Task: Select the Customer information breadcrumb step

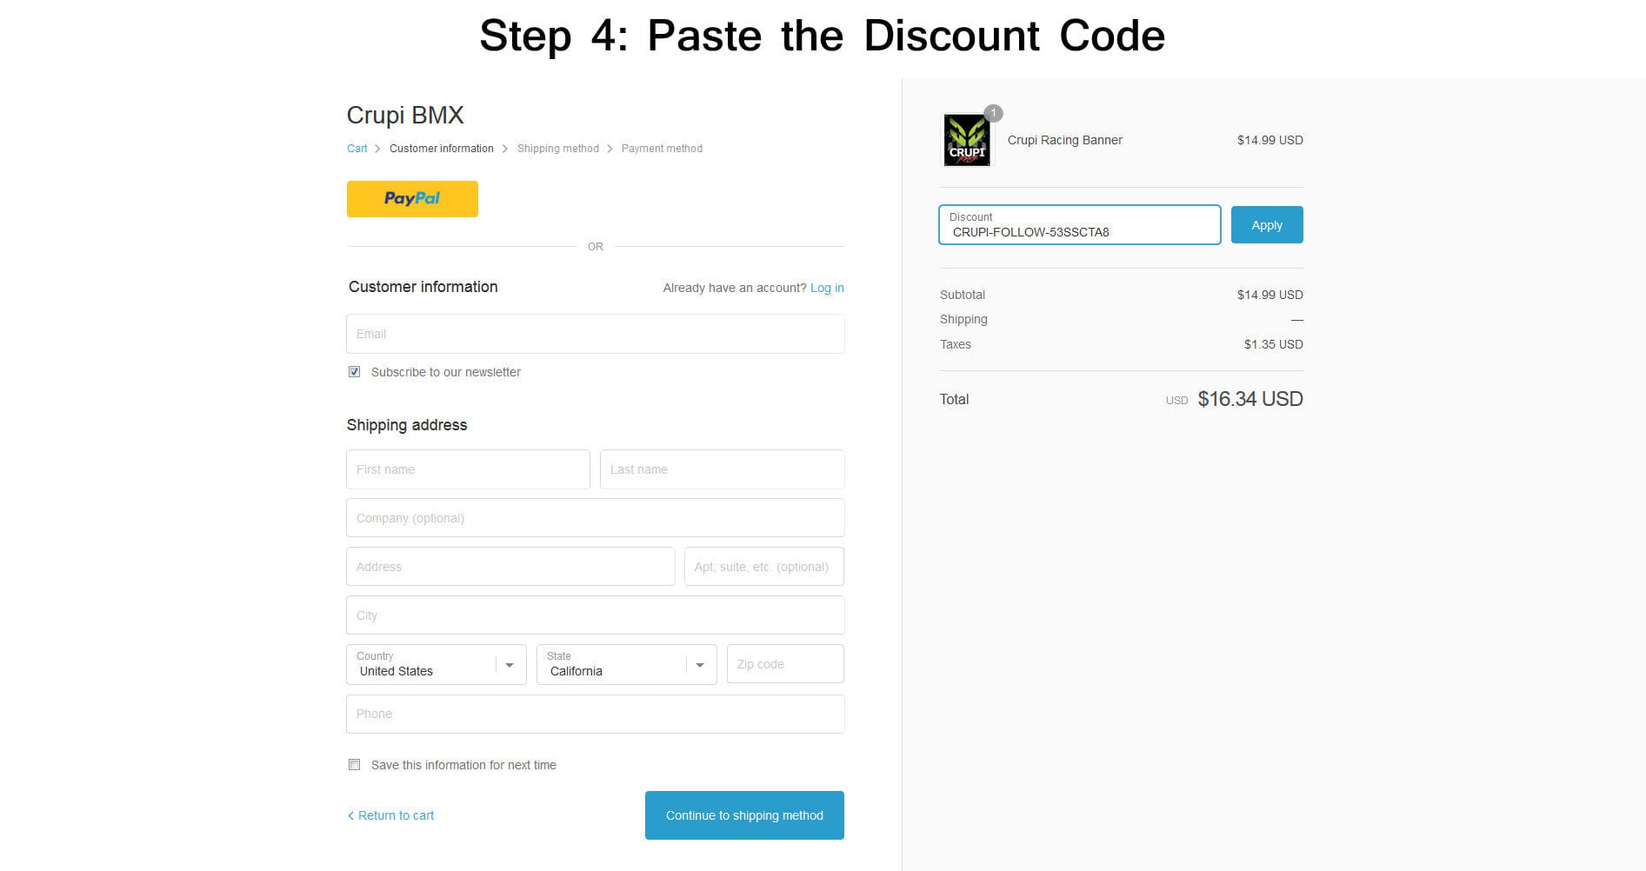Action: 441,149
